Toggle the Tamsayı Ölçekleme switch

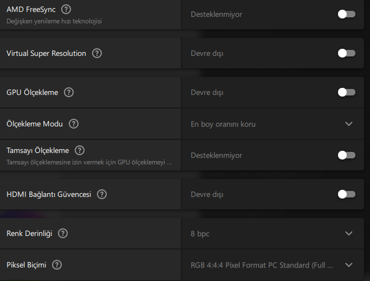(x=346, y=155)
